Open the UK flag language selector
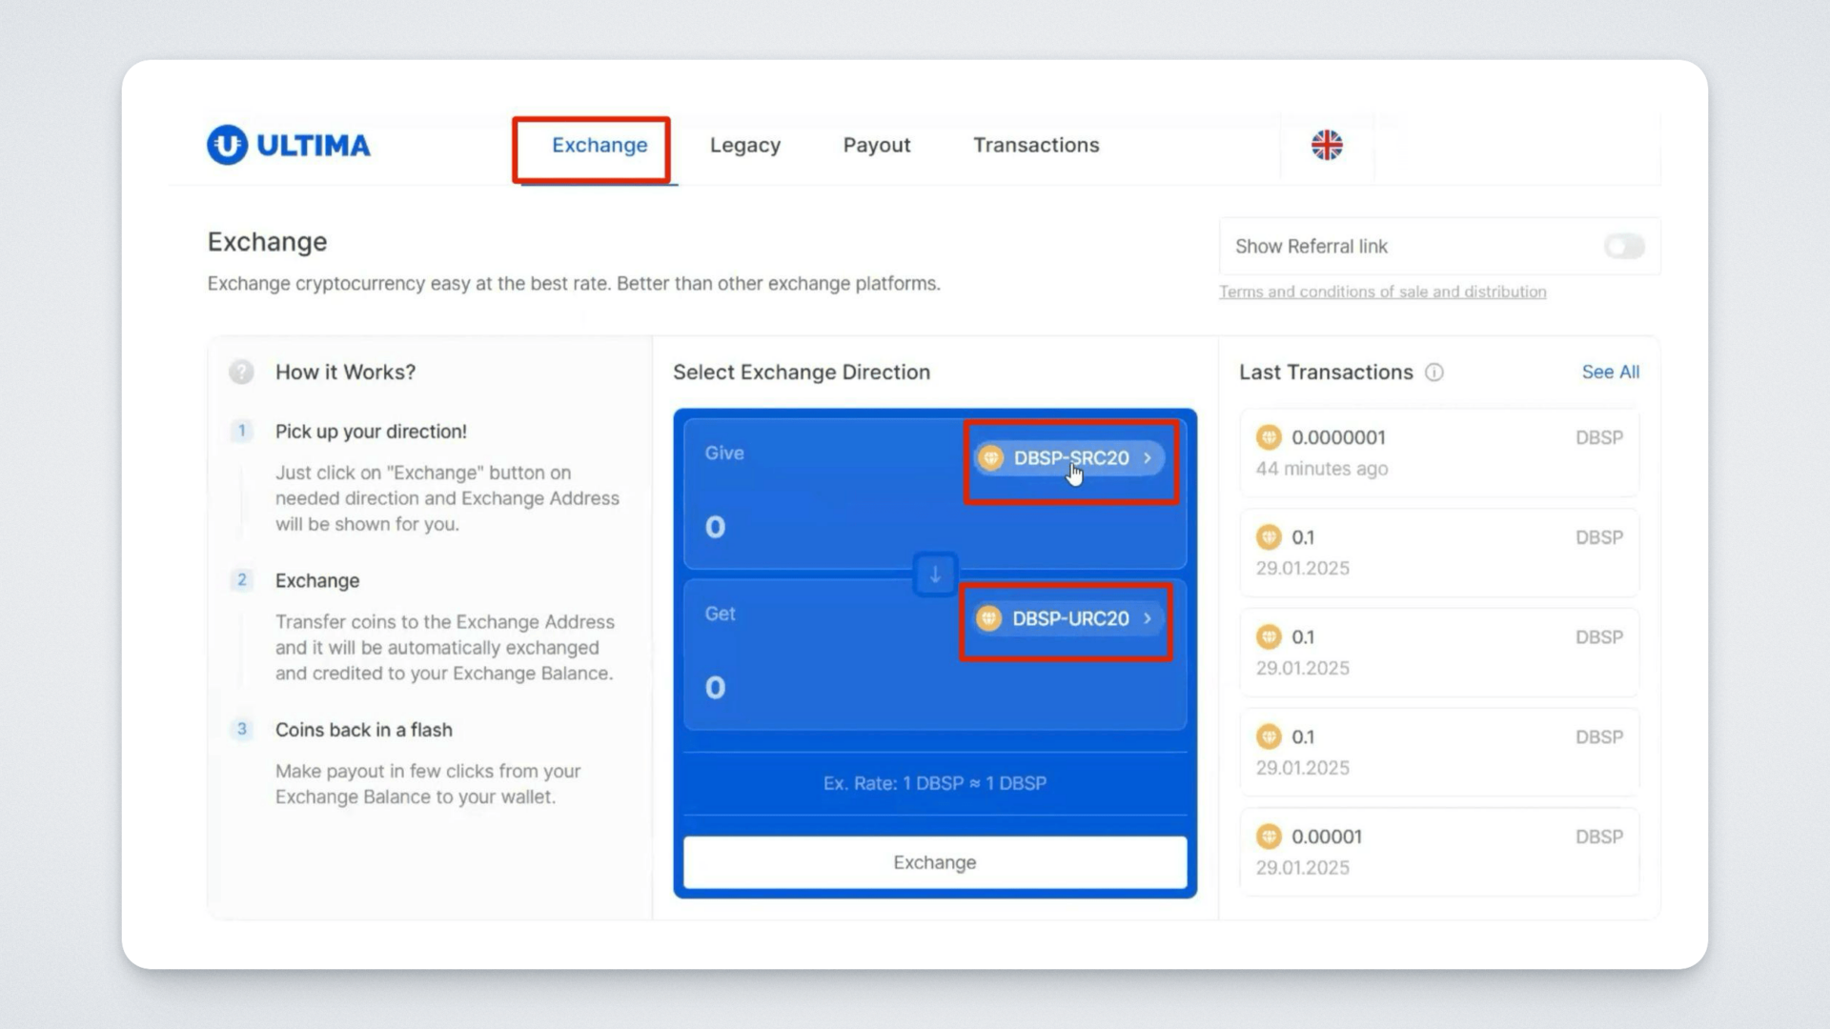 1326,145
